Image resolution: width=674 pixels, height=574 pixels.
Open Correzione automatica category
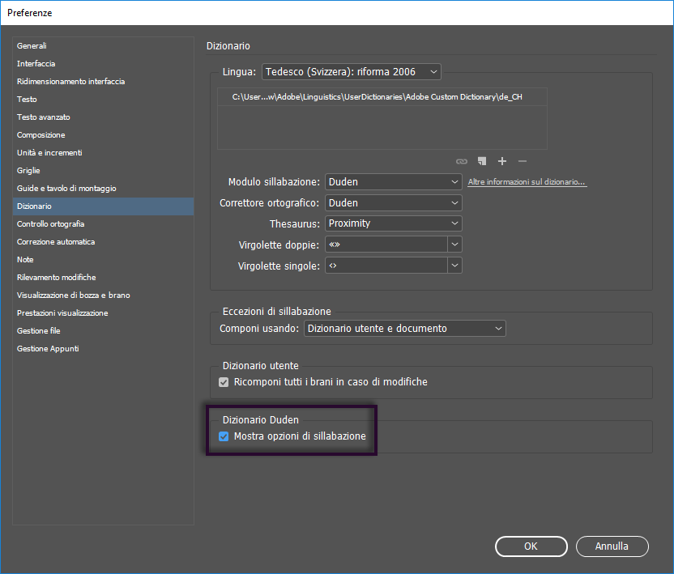(x=103, y=242)
